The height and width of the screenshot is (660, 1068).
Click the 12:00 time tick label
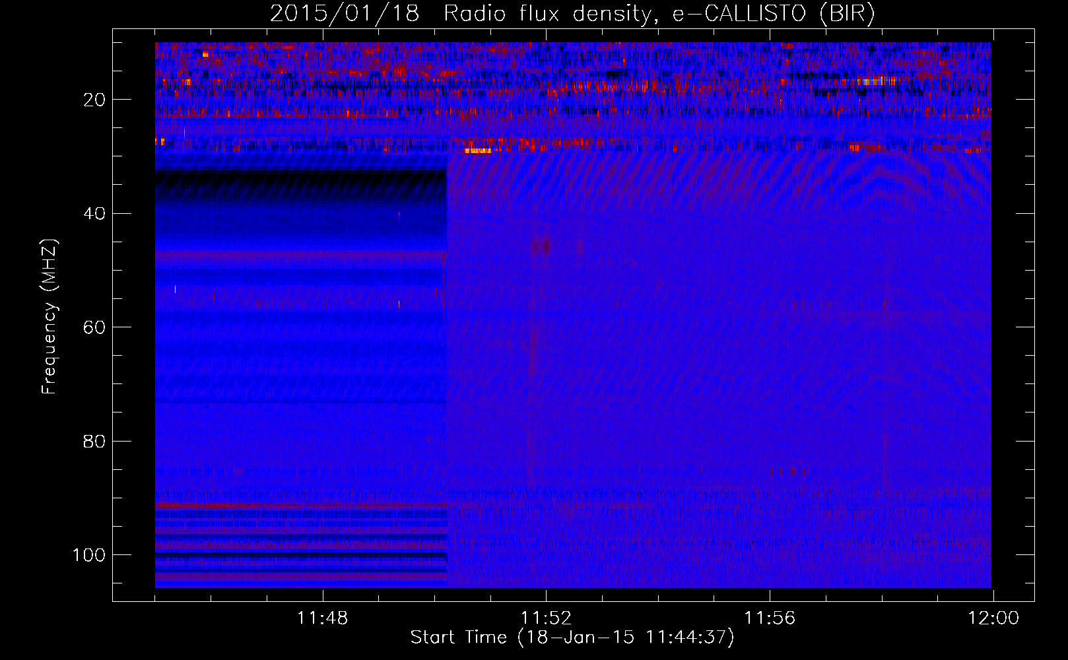pyautogui.click(x=993, y=618)
